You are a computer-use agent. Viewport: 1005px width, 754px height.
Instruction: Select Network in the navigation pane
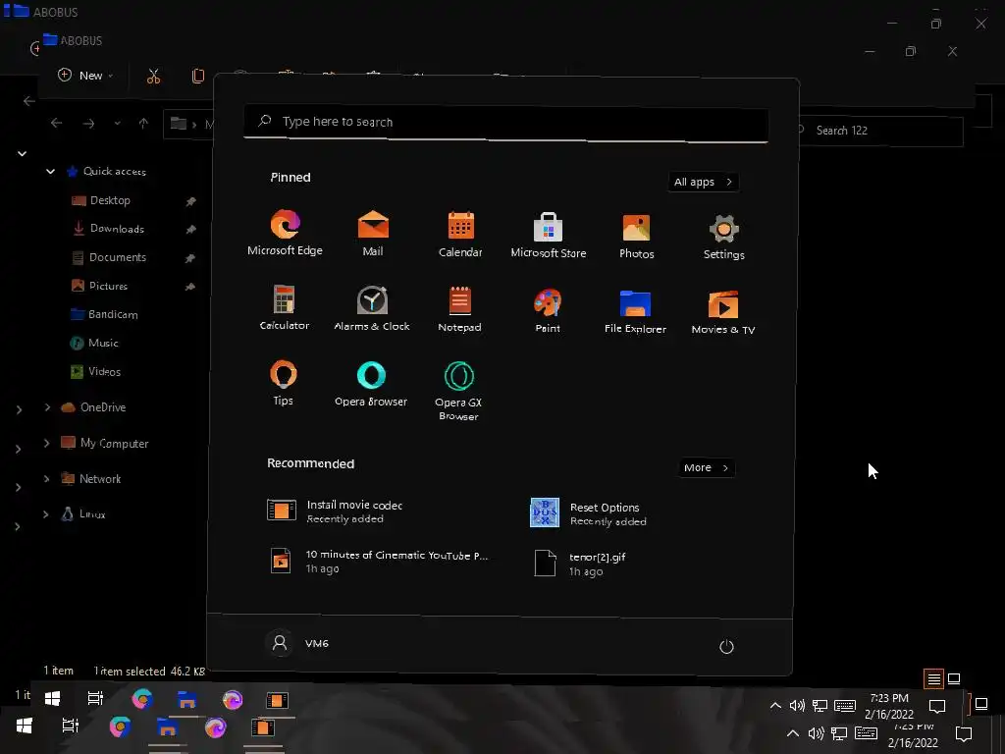click(91, 479)
